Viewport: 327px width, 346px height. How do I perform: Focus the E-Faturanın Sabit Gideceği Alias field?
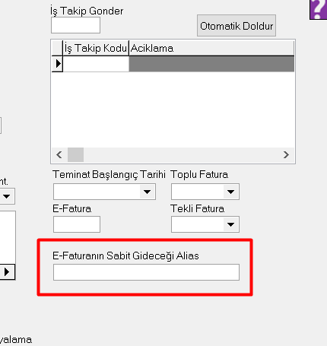(146, 272)
